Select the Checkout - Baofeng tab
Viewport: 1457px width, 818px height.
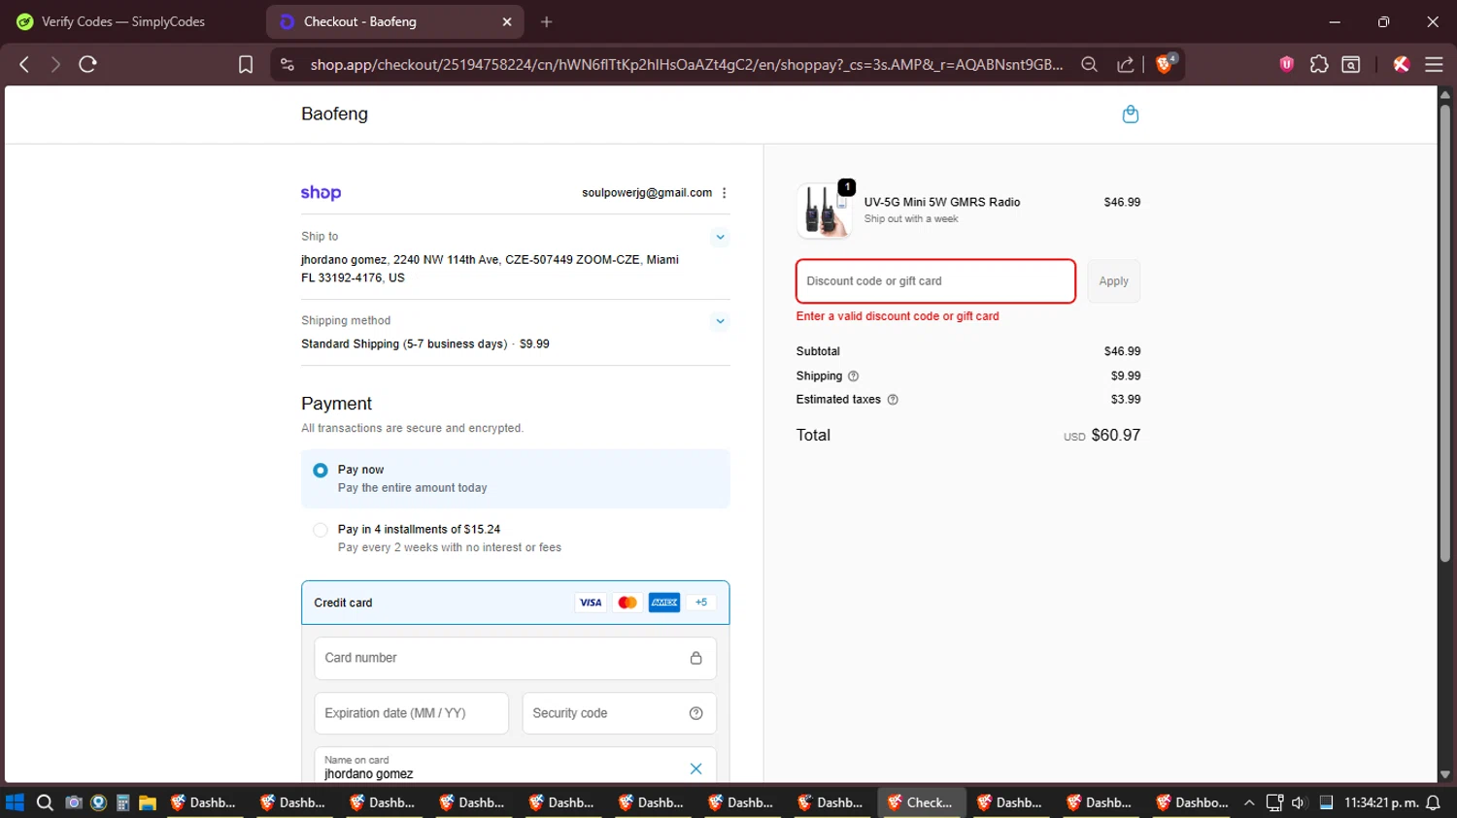393,21
